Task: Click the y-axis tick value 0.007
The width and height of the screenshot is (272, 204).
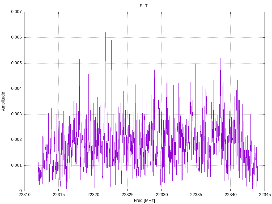Action: 16,12
